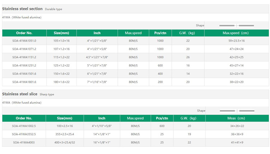The height and width of the screenshot is (154, 270).
Task: Open product SOA-41WA1801.6
Action: pos(24,82)
